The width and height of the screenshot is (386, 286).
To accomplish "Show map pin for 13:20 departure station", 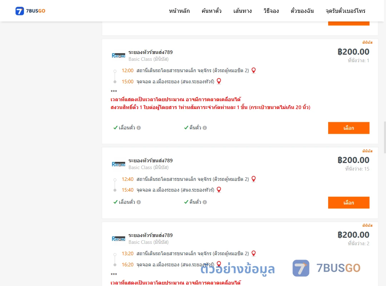I will coord(253,253).
